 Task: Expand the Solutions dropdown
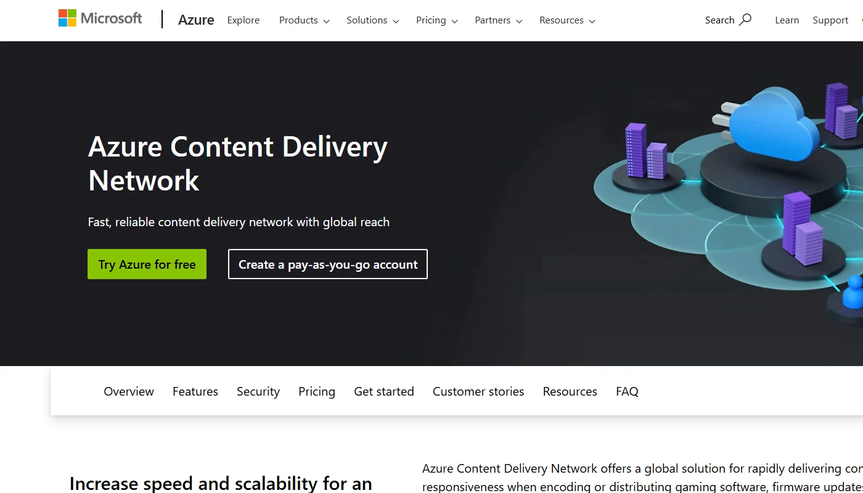point(373,20)
